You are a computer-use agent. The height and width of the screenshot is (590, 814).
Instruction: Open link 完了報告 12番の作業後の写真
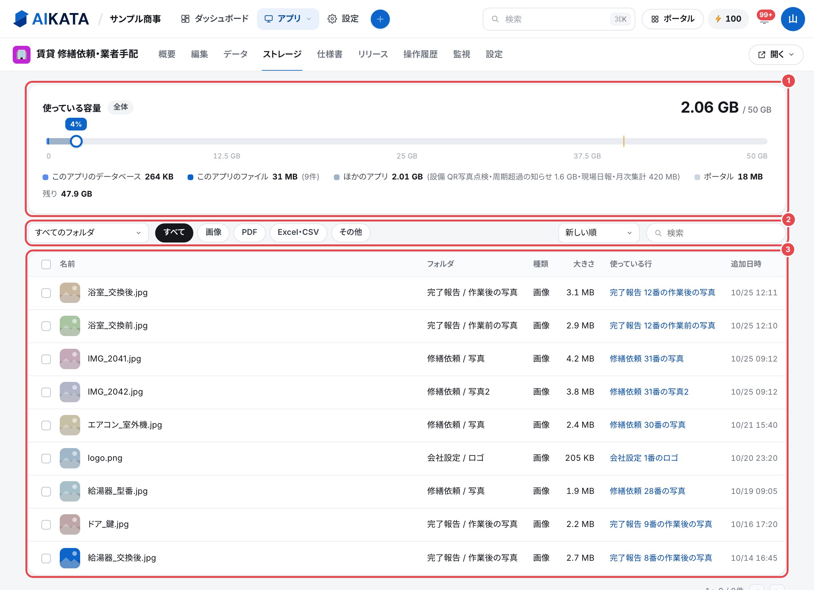[663, 293]
